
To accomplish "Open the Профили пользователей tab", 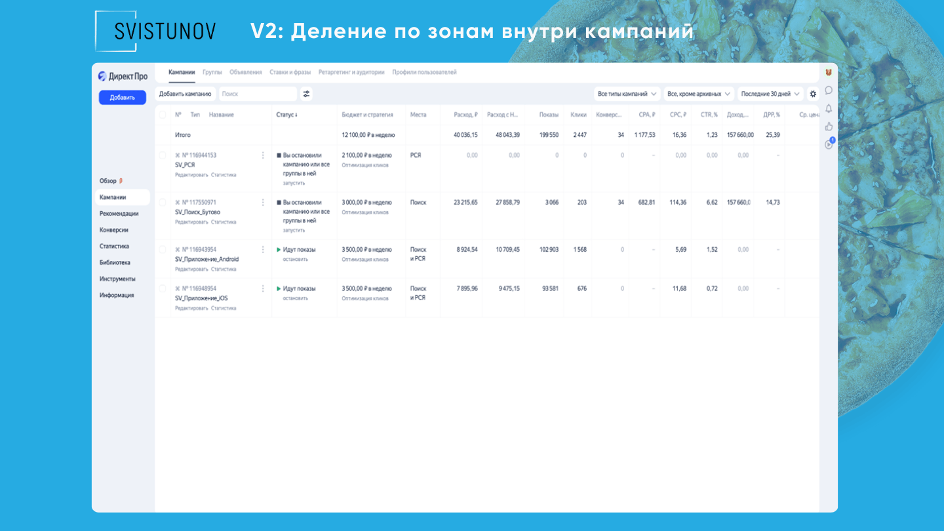I will [x=424, y=72].
